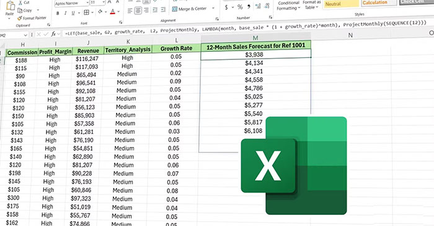Open the Merge & Center dropdown arrow
Image resolution: width=434 pixels, height=226 pixels.
(213, 8)
